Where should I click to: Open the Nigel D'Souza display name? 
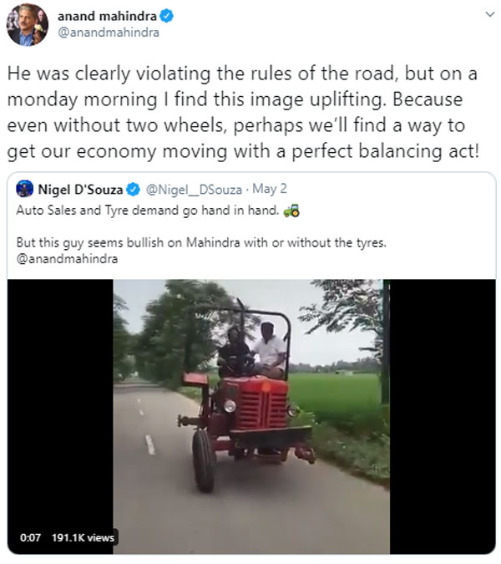pos(80,189)
